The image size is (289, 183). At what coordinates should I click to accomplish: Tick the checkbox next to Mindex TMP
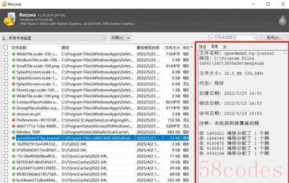[x=5, y=132]
